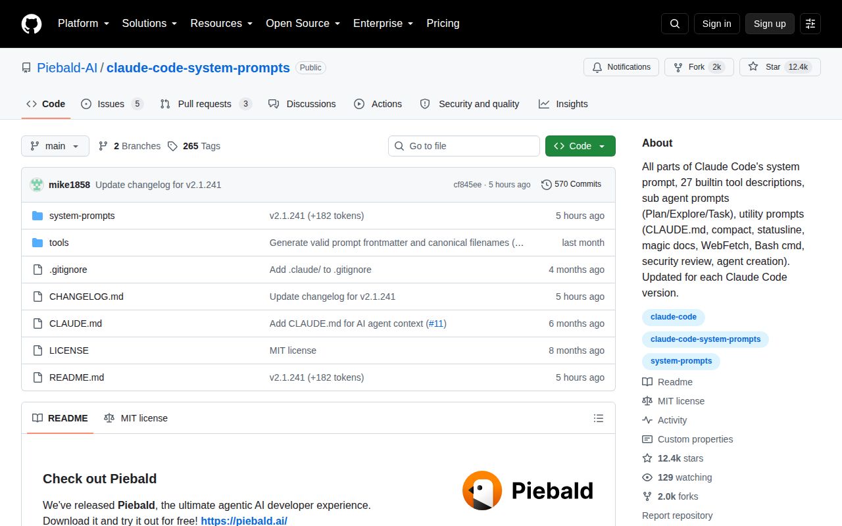Click the 'MIT license' commit message in LICENSE row
842x526 pixels.
[293, 350]
